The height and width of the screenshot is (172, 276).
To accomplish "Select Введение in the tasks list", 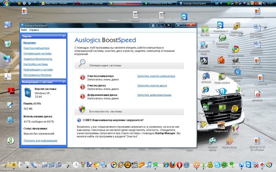I will [29, 43].
